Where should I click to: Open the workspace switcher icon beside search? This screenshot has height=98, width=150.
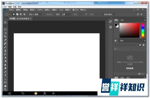(x=141, y=14)
